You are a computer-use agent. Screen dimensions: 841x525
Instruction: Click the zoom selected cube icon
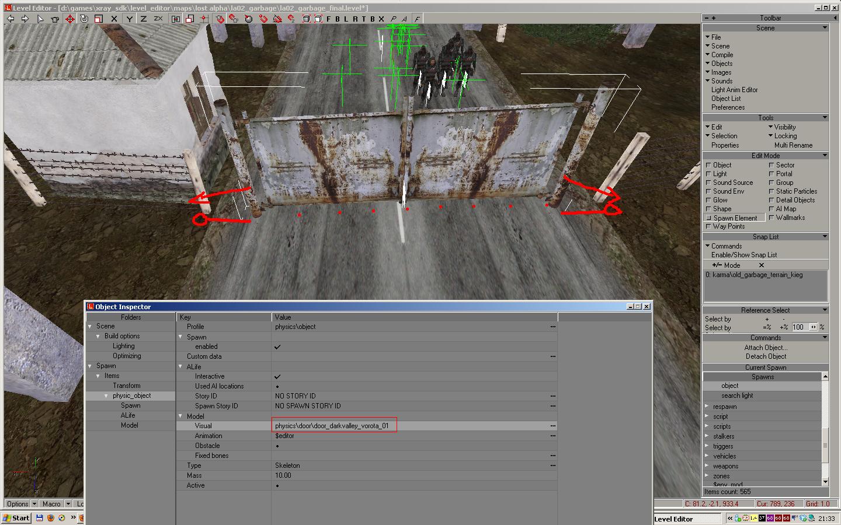[318, 19]
